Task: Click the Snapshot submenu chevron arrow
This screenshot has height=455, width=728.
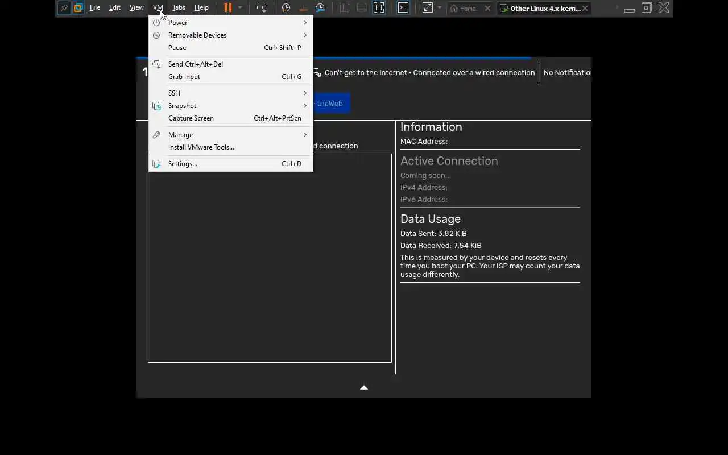Action: (305, 106)
